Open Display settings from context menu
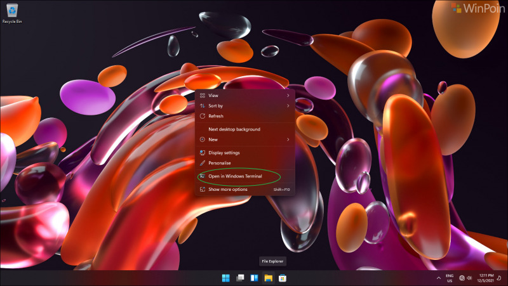 tap(224, 153)
